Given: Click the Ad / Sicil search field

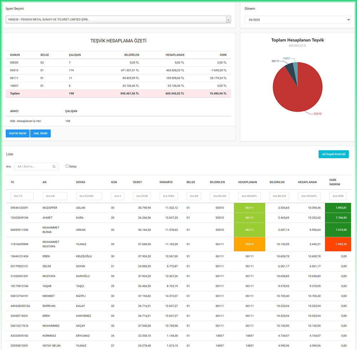Looking at the screenshot, I should pyautogui.click(x=34, y=166).
